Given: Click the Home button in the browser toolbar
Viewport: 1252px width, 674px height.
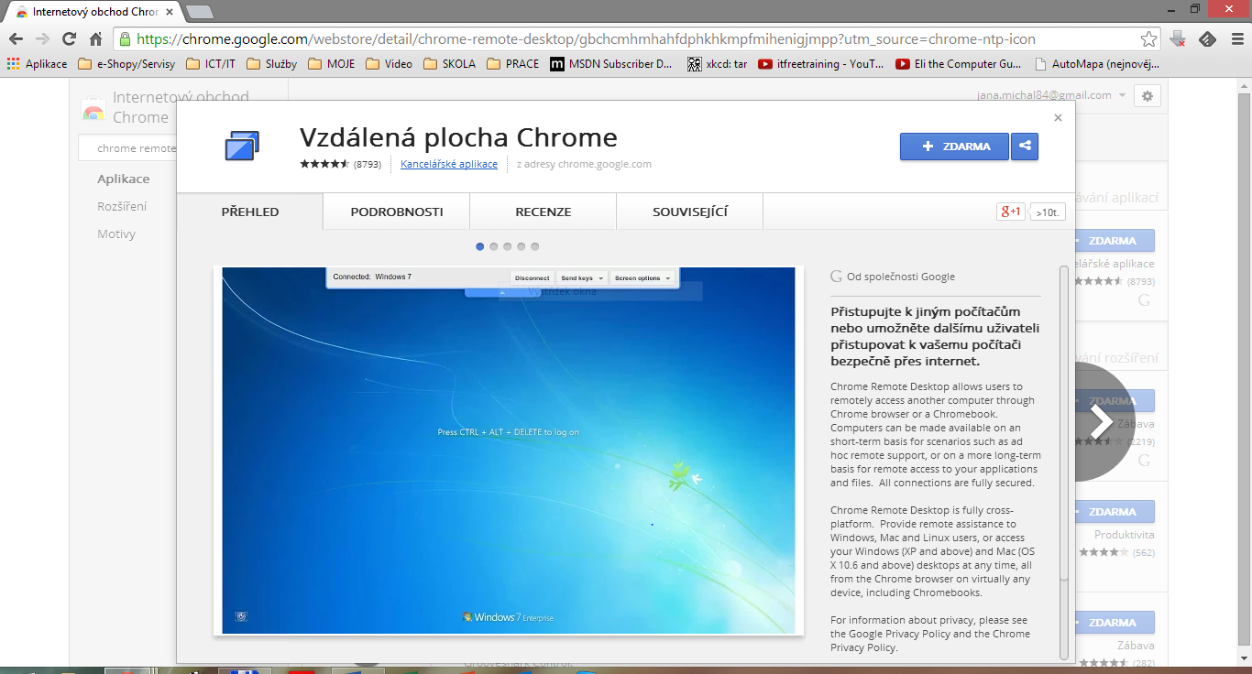Looking at the screenshot, I should click(94, 39).
